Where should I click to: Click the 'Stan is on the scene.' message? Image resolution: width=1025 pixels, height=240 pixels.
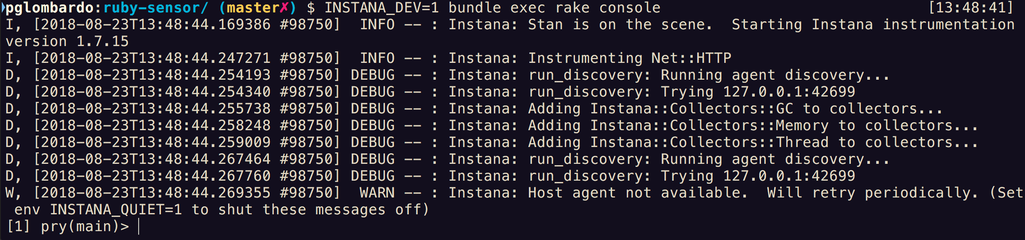620,25
